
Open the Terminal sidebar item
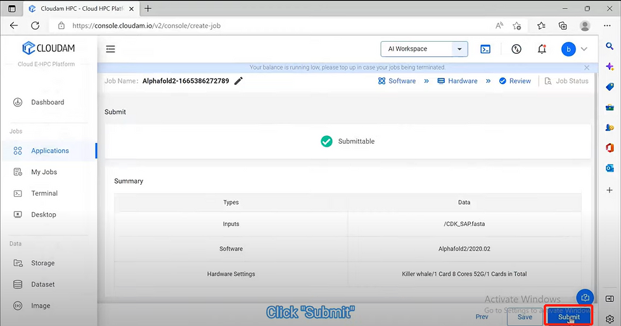(x=44, y=194)
